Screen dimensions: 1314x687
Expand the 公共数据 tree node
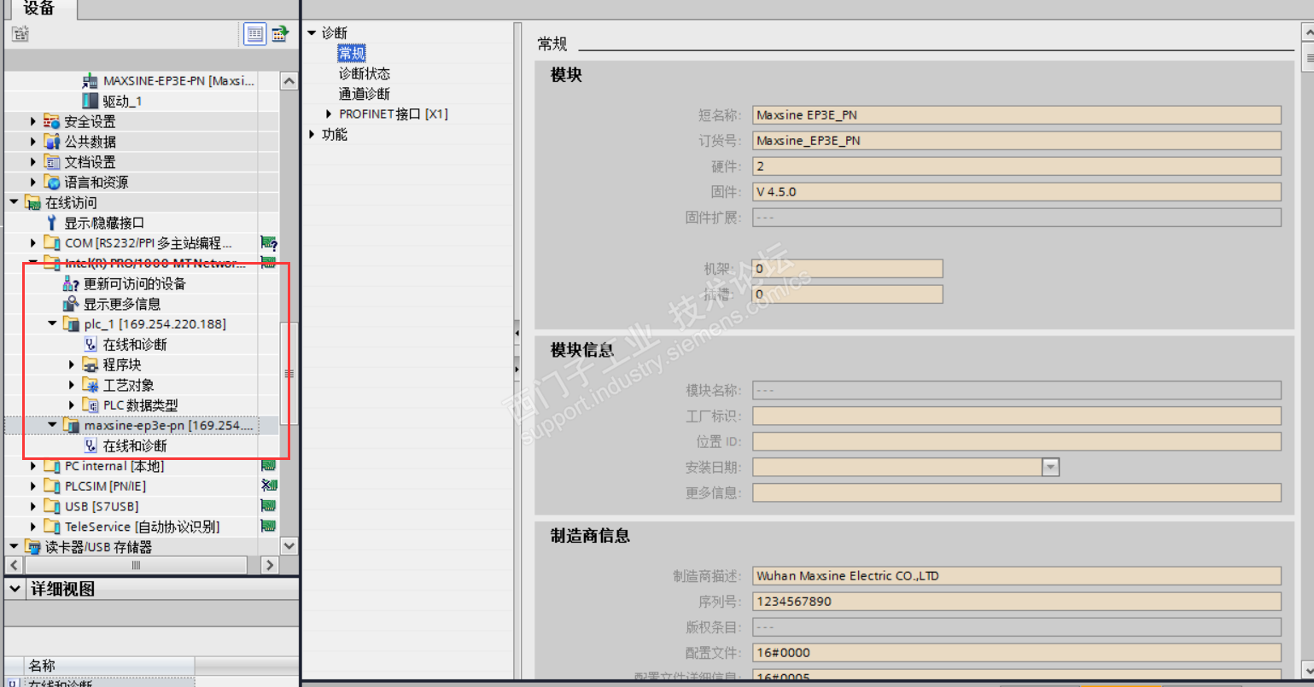33,142
